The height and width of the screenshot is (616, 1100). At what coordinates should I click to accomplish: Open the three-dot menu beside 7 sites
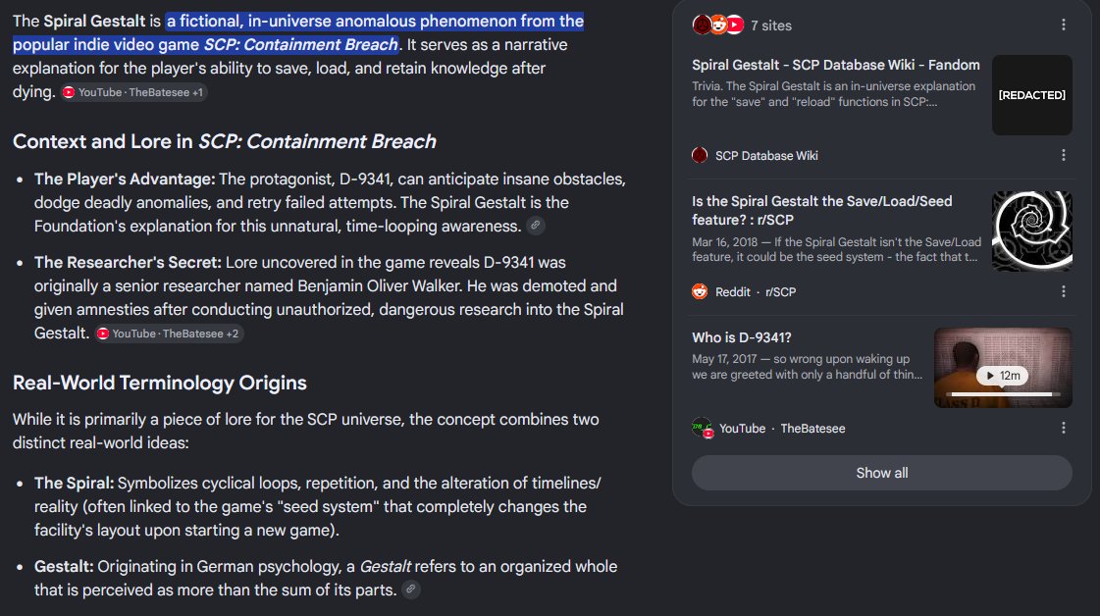coord(1064,26)
